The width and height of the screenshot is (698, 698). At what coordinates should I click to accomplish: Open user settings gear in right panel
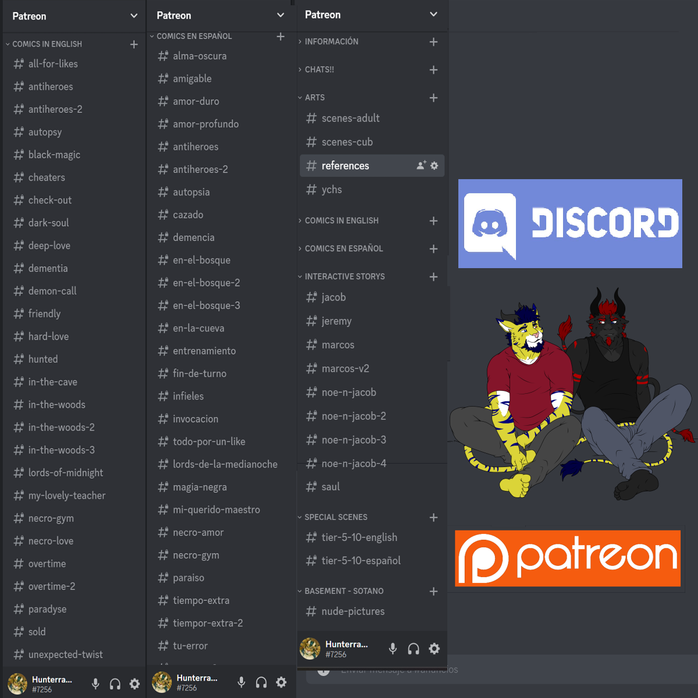tap(434, 649)
